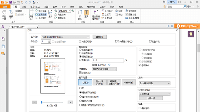Check Print in grayscale (灰度打印)
Screen dimensions: 200x112
[85, 41]
